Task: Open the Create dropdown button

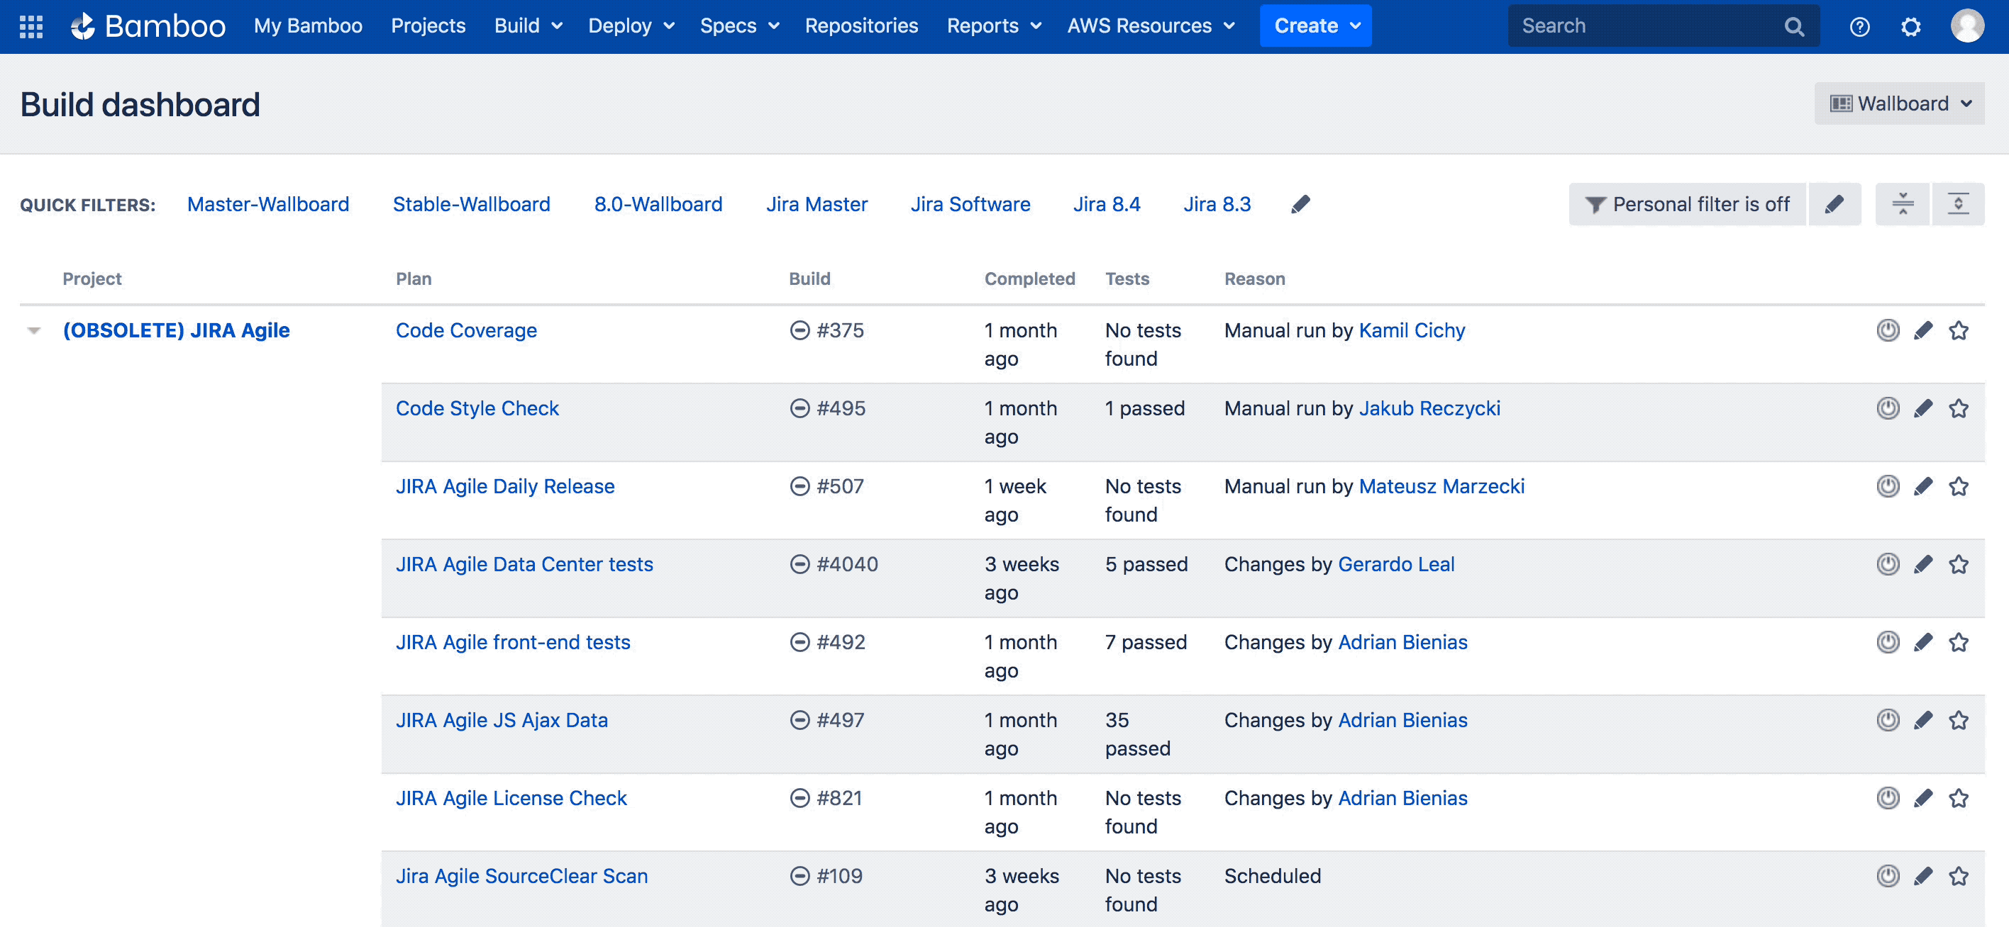Action: (x=1316, y=26)
